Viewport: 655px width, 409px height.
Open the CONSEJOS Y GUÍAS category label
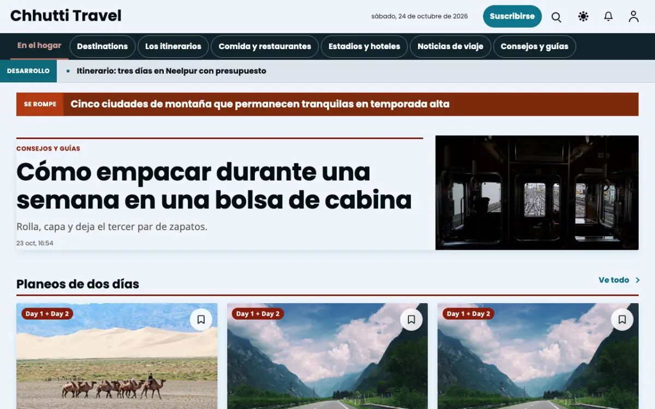point(48,148)
